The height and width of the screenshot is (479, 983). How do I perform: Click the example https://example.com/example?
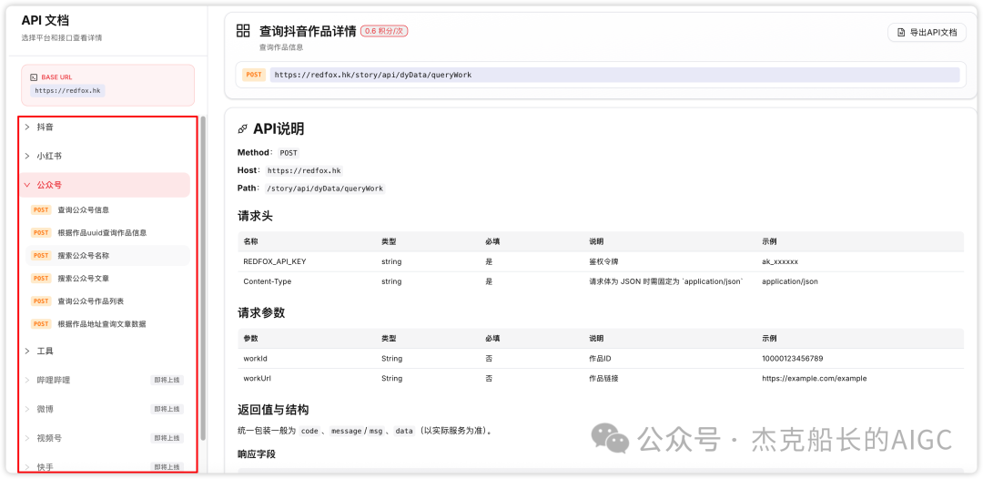(x=815, y=379)
